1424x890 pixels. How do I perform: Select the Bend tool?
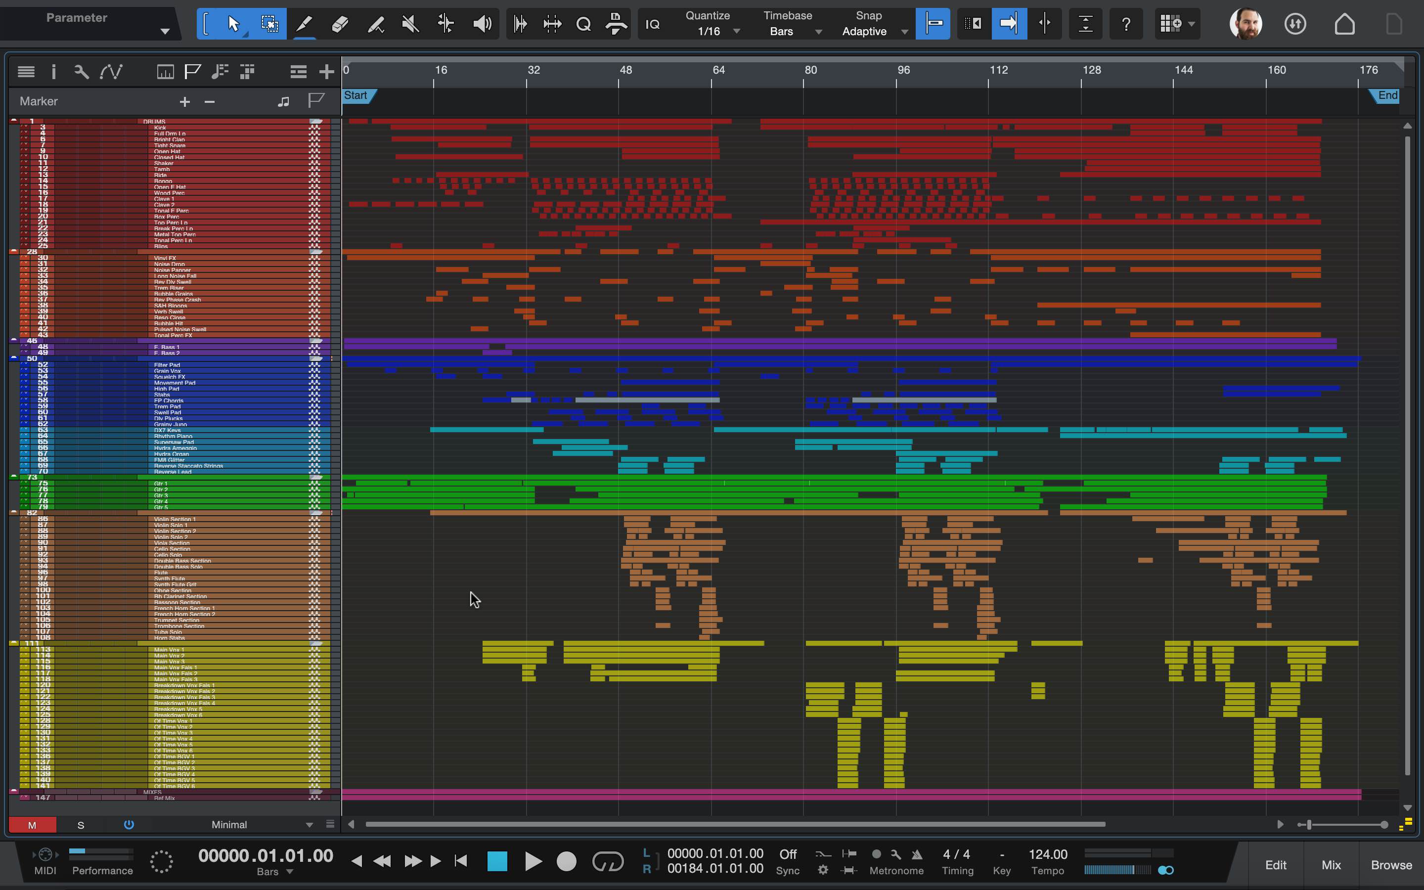coord(446,24)
